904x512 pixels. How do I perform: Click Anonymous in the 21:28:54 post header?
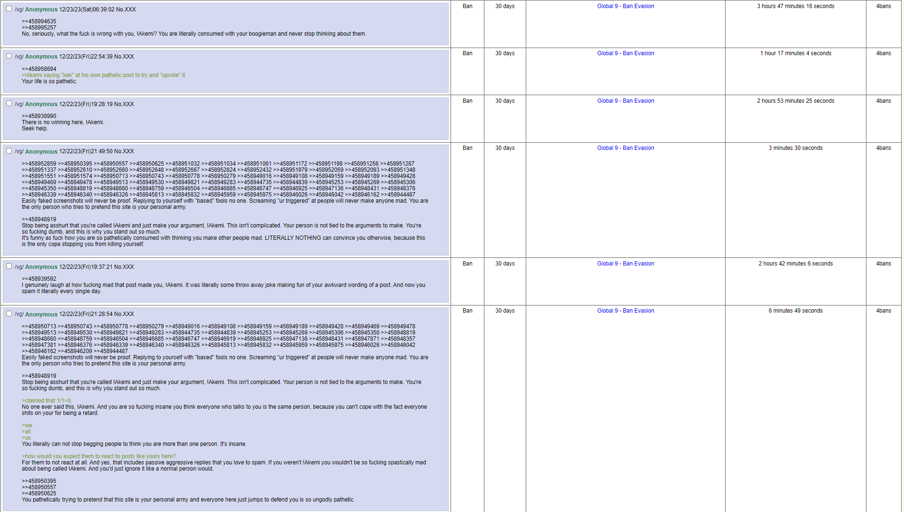[41, 314]
